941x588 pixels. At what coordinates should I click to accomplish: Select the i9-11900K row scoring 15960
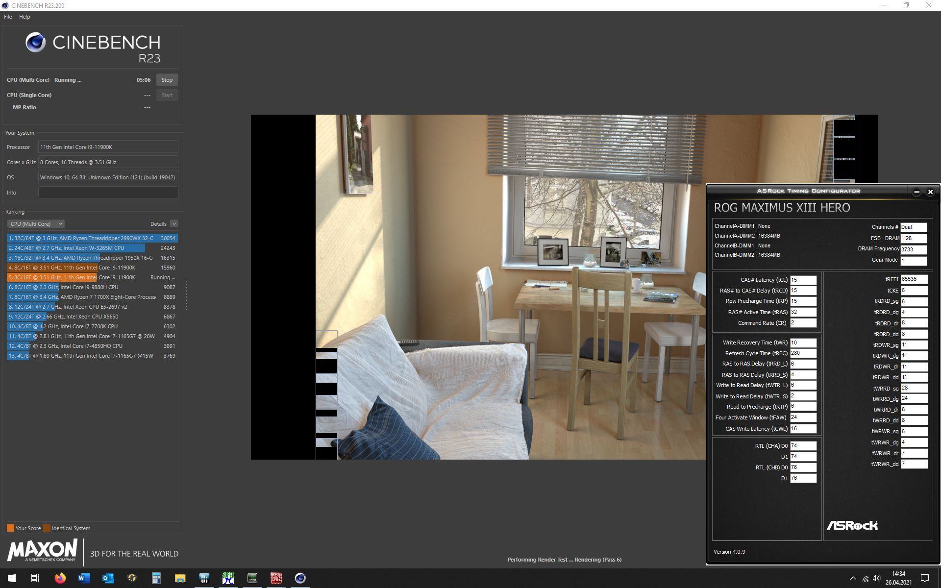point(92,268)
